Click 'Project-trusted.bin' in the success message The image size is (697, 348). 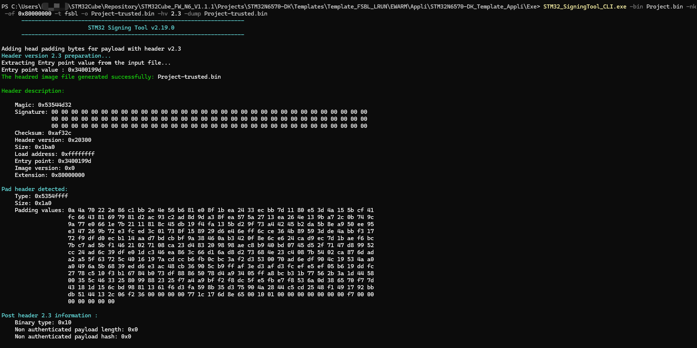pos(189,77)
